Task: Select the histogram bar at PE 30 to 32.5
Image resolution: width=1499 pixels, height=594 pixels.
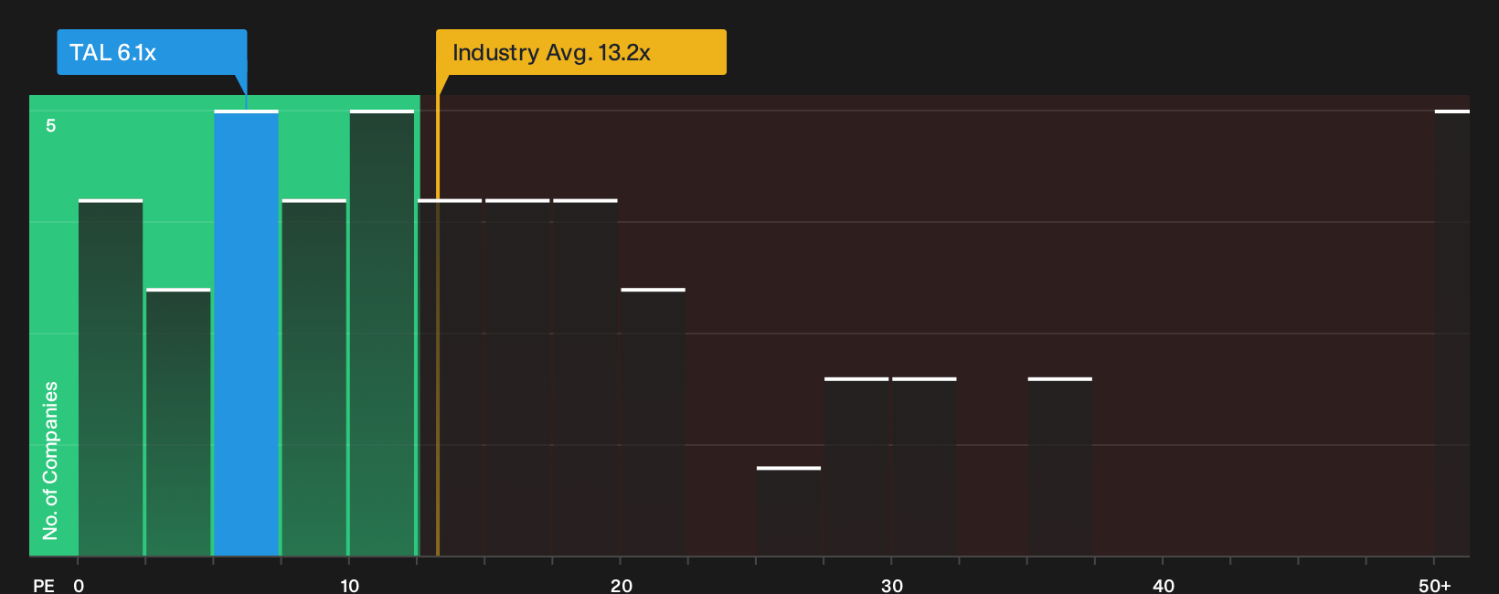Action: click(924, 466)
